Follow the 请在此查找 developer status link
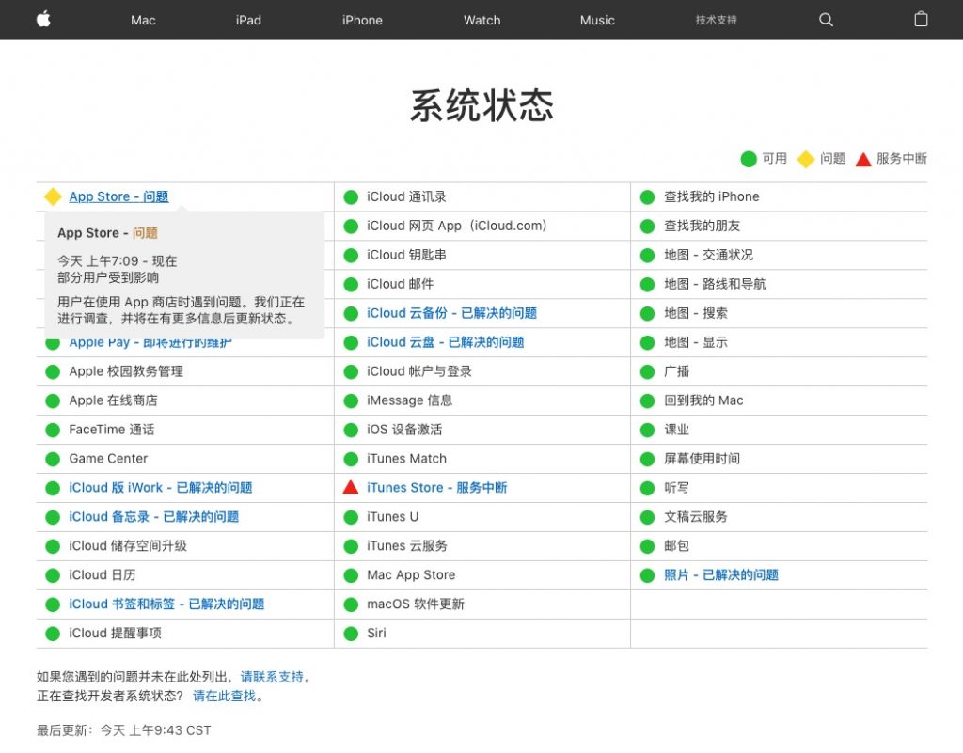963x753 pixels. tap(224, 696)
